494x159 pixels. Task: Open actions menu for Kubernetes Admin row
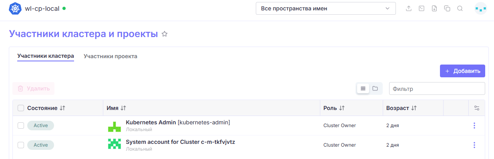click(x=474, y=126)
